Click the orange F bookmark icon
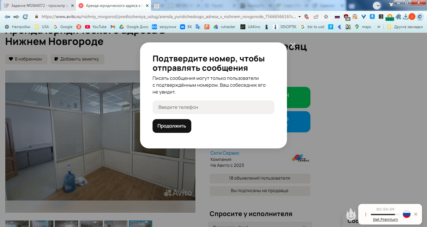 207,27
